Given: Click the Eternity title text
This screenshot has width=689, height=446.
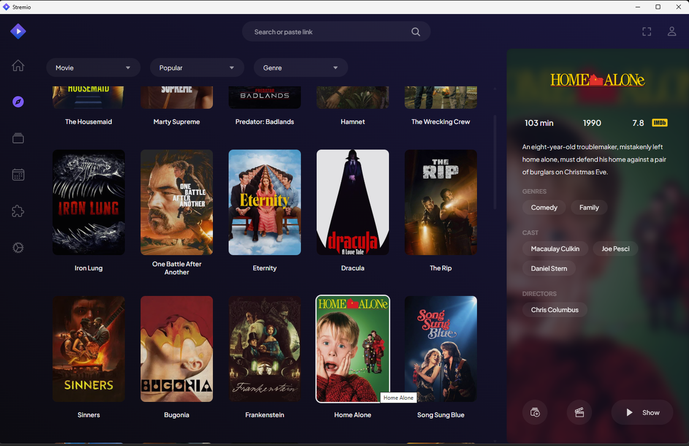Looking at the screenshot, I should coord(265,268).
